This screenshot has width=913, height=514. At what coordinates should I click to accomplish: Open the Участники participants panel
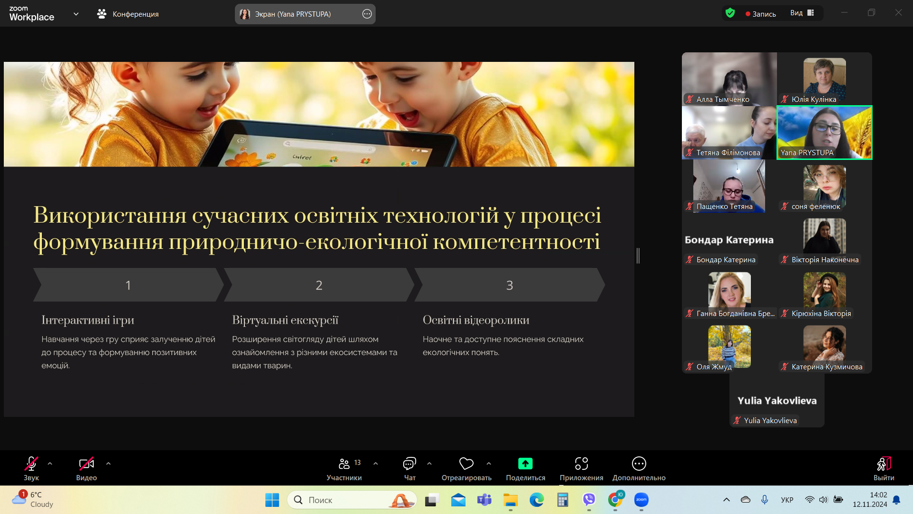click(x=344, y=468)
